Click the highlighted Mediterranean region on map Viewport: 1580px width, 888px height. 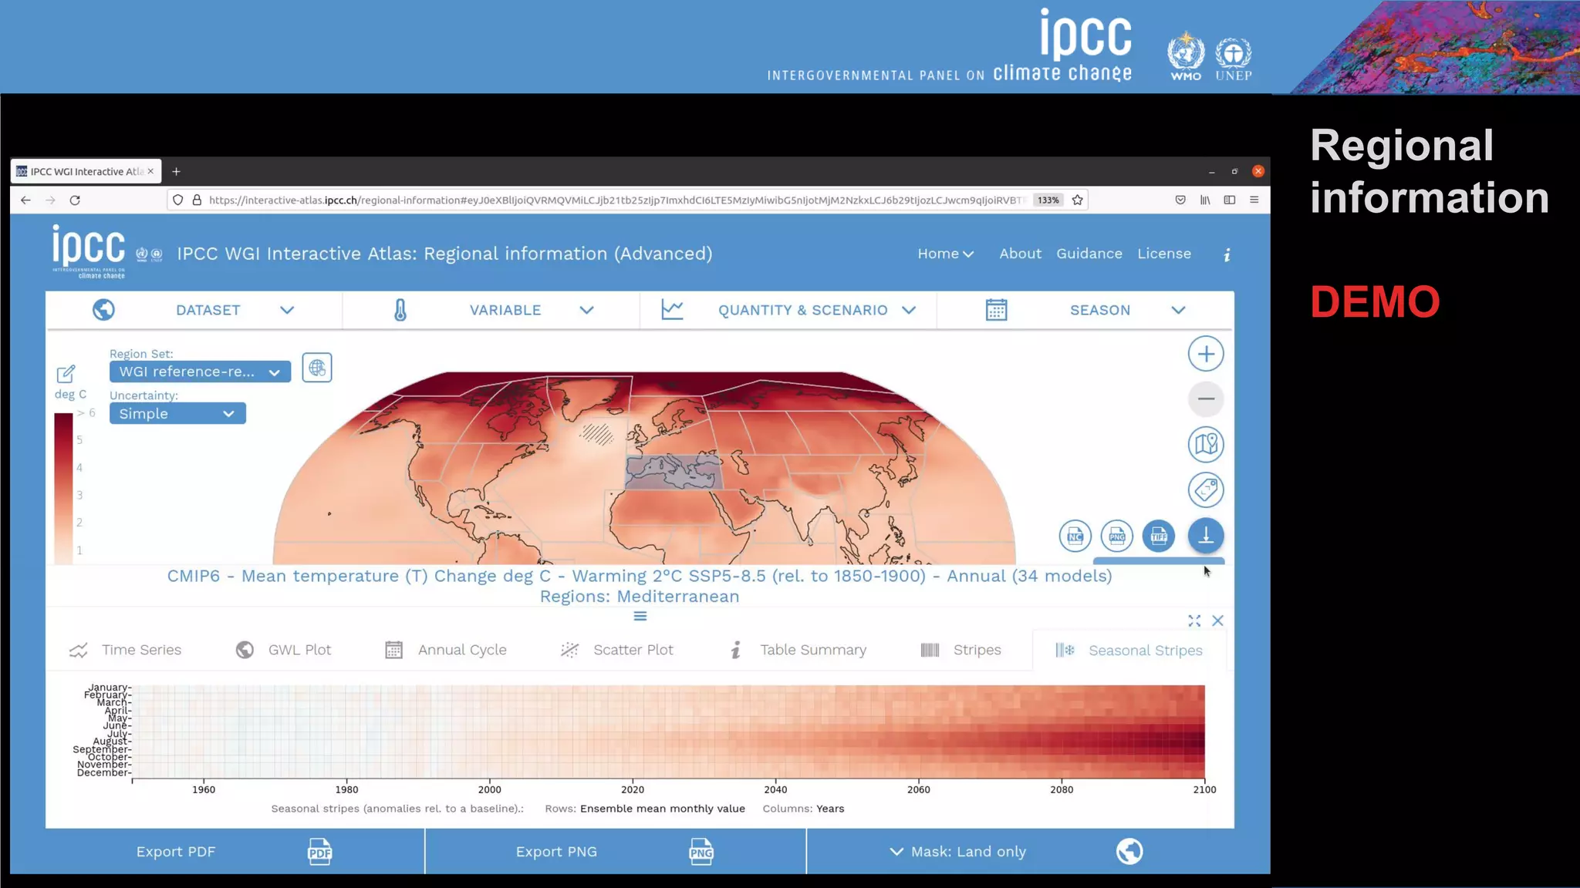click(x=673, y=473)
